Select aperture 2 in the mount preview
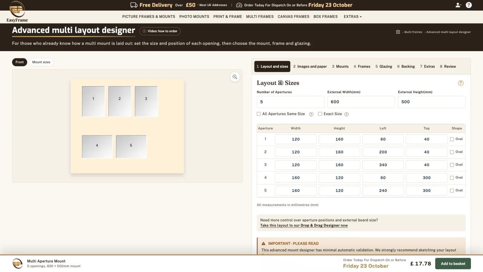Viewport: 483px width, 272px height. (120, 102)
